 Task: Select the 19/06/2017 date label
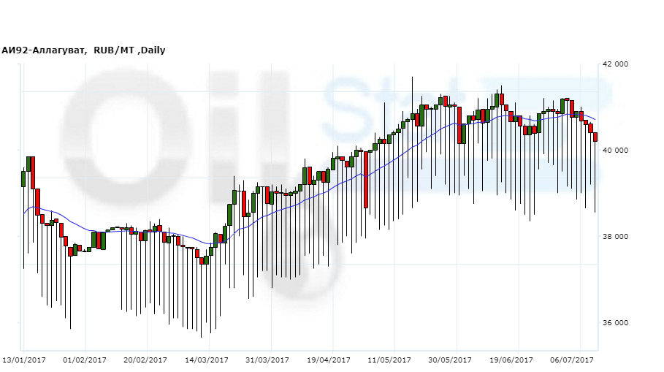(511, 360)
